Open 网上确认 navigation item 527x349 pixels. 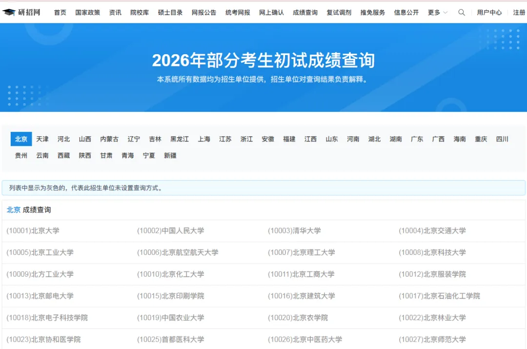(272, 12)
